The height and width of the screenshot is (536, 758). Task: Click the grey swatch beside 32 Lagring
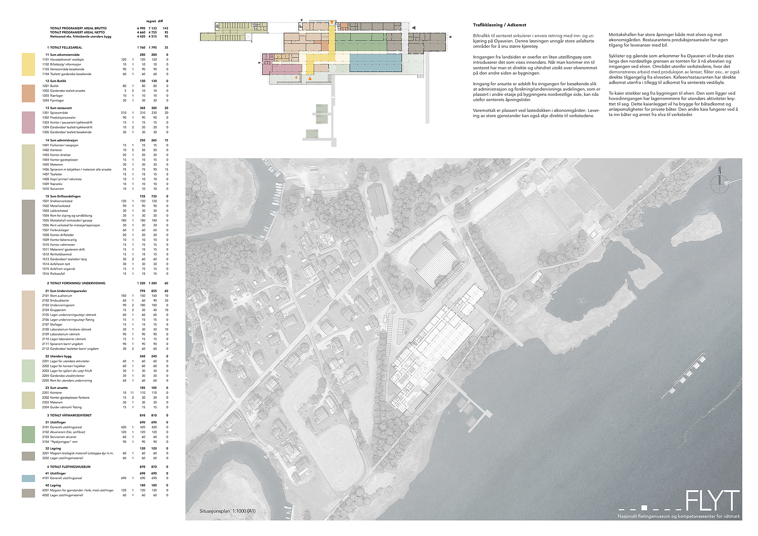click(x=28, y=456)
